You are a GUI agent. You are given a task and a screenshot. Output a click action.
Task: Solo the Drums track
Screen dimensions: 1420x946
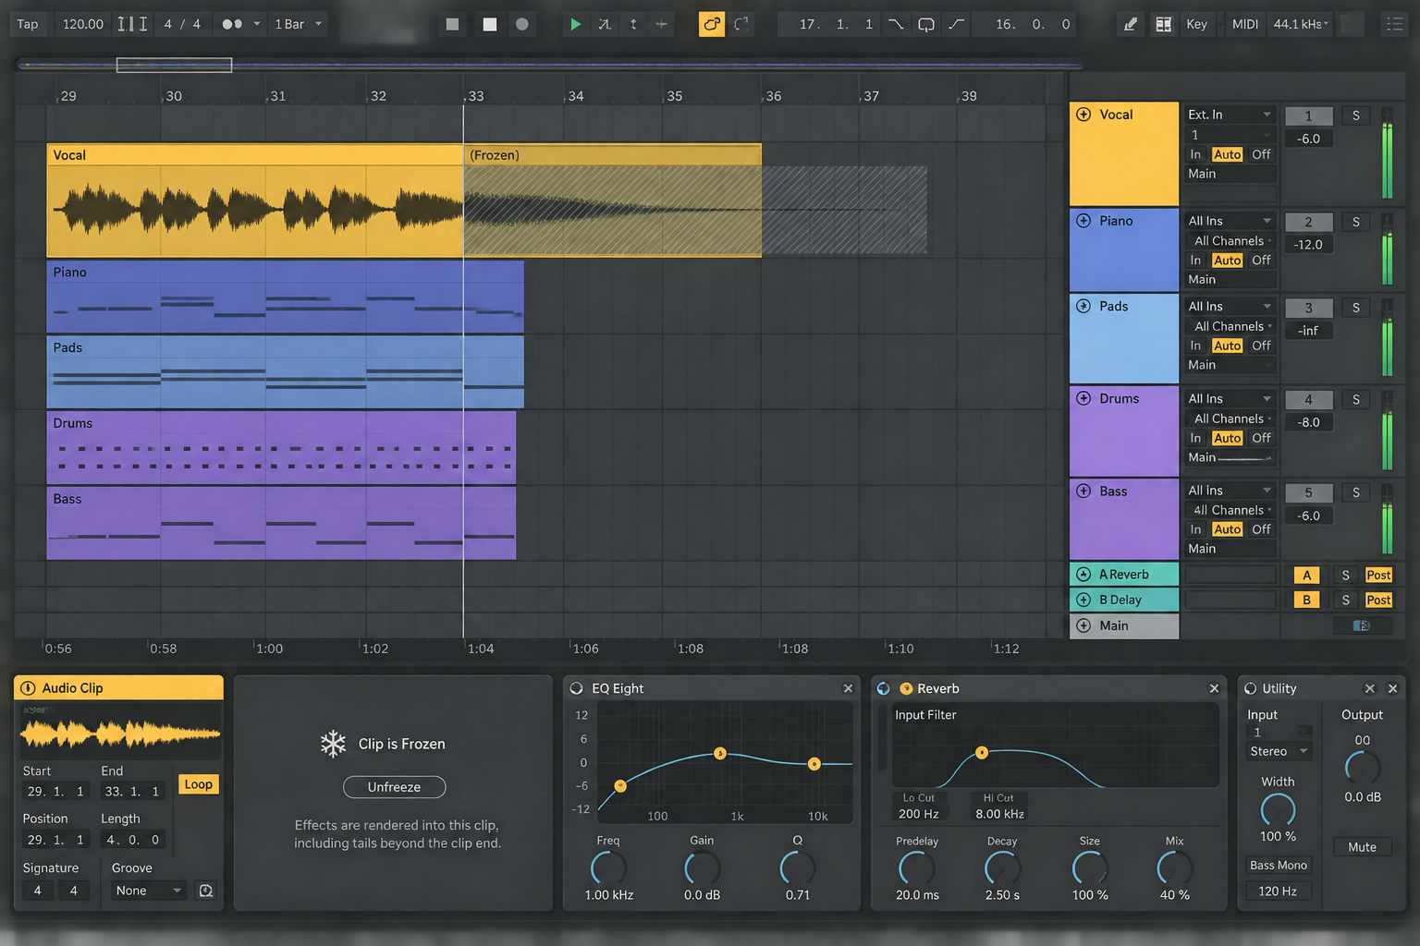tap(1356, 399)
